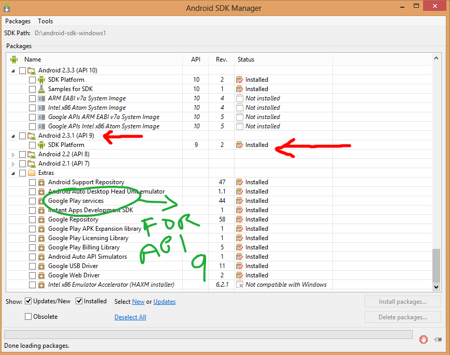Click 'Done loading packages.' status text
450x355 pixels.
(x=37, y=346)
